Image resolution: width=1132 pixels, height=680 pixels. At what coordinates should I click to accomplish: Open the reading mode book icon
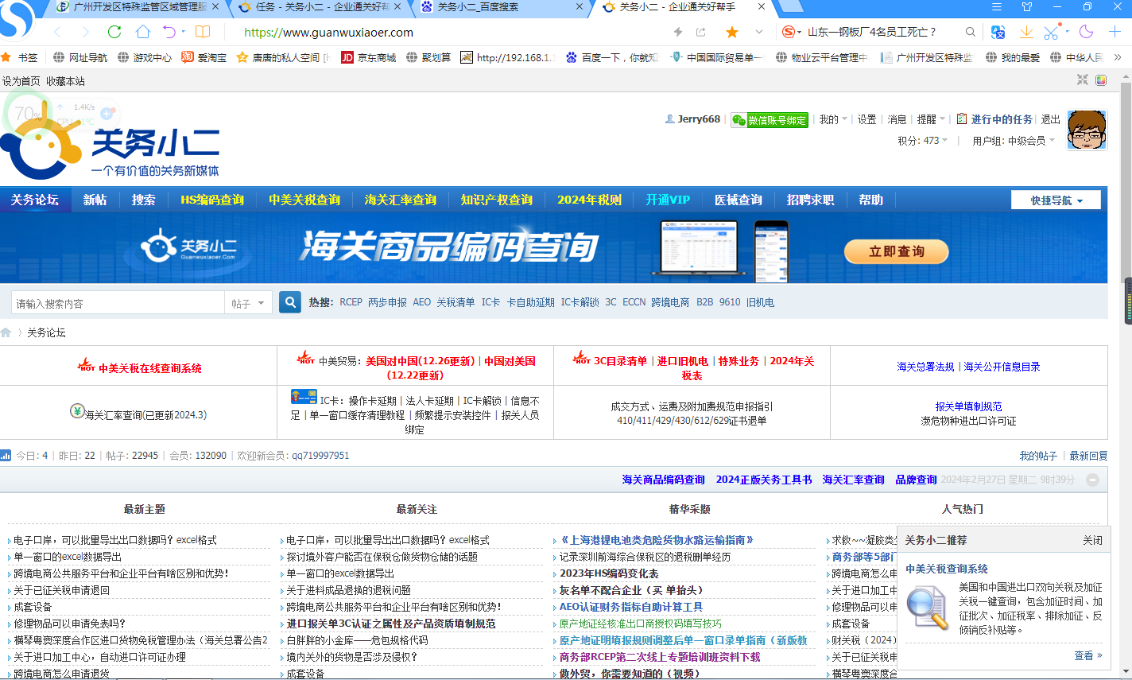pos(203,32)
